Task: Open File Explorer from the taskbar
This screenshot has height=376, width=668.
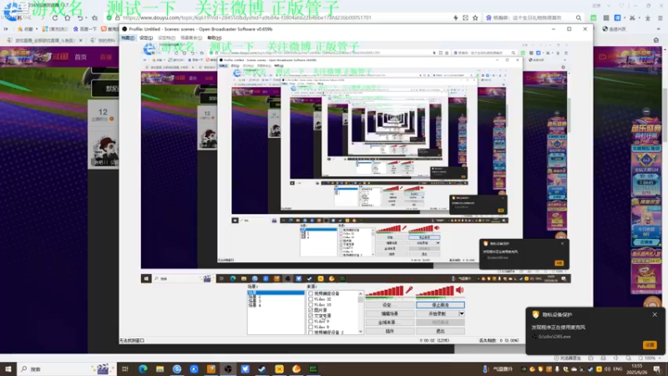Action: click(x=159, y=368)
